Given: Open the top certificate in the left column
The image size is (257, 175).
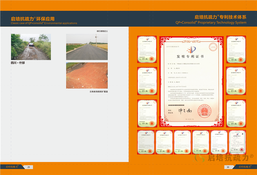Looking at the screenshot, I should (147, 49).
